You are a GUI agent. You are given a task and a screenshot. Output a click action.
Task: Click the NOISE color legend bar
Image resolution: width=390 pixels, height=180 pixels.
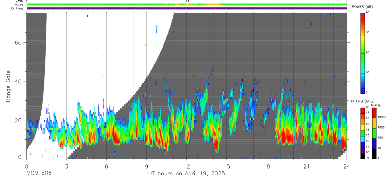(x=374, y=133)
